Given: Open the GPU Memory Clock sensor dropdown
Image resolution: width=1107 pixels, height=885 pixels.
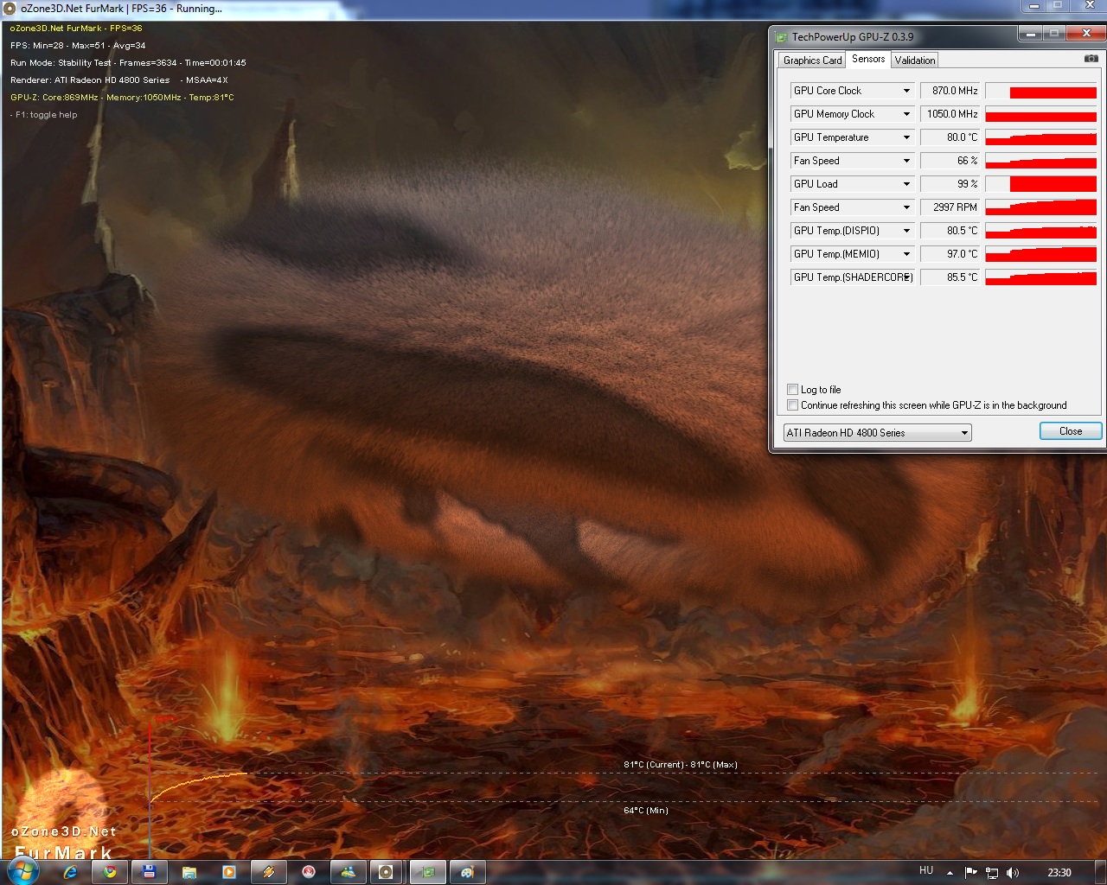Looking at the screenshot, I should click(x=906, y=114).
